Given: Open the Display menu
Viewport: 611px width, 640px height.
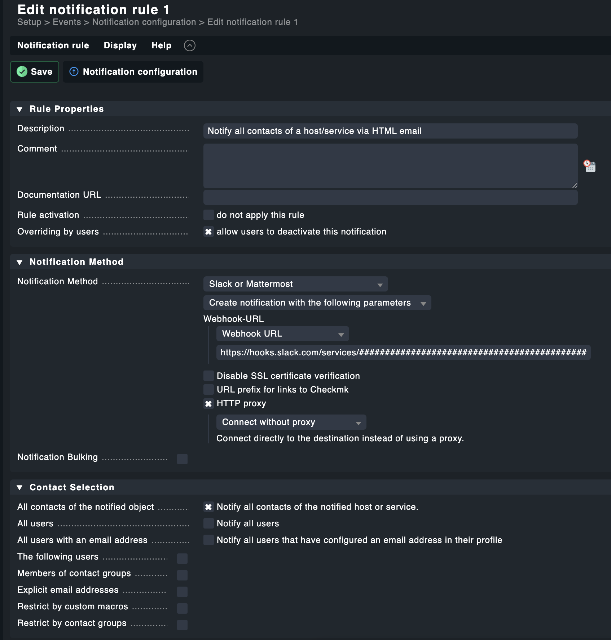Looking at the screenshot, I should point(120,45).
